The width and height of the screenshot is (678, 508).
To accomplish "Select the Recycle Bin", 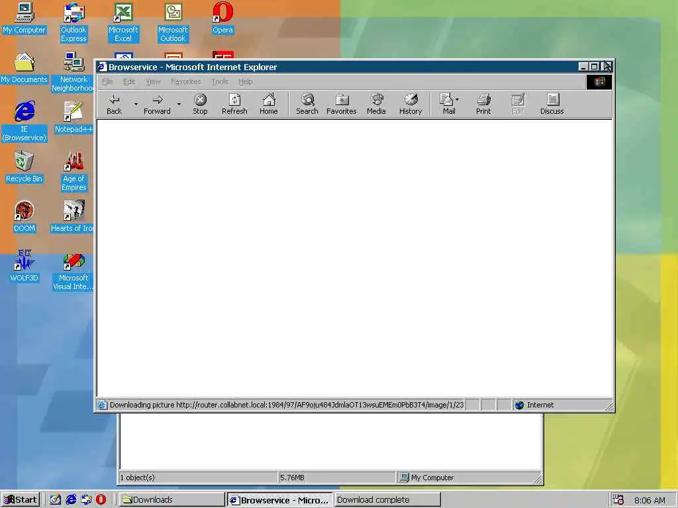I will [24, 167].
